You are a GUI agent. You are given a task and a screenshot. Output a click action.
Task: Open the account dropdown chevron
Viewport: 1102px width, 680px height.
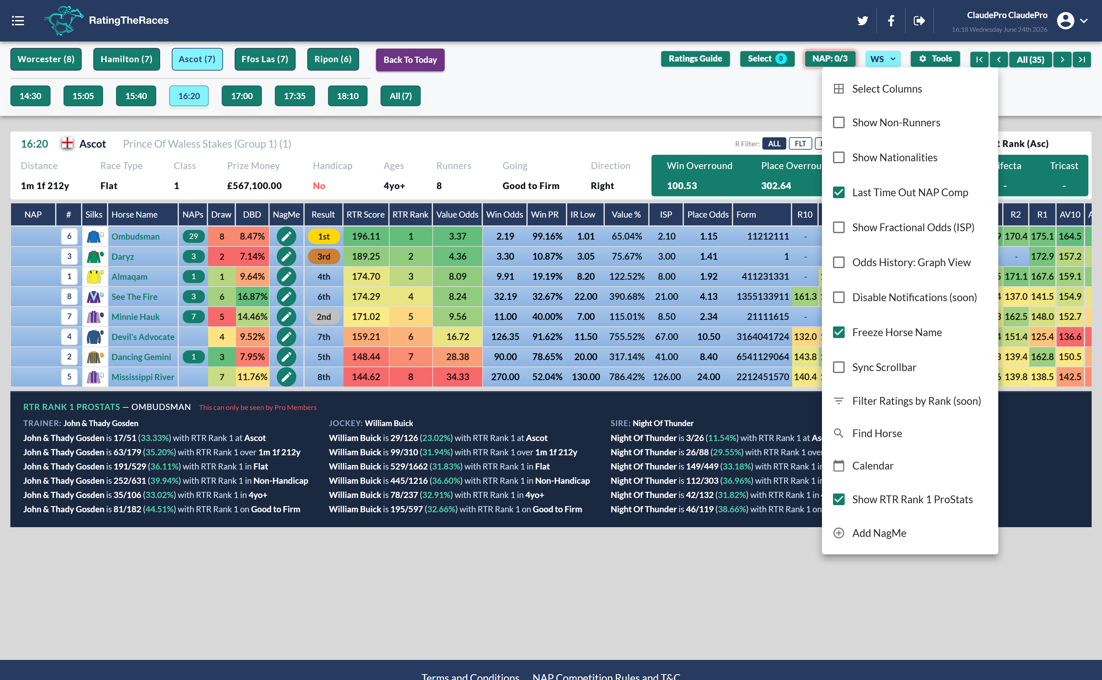(1084, 21)
